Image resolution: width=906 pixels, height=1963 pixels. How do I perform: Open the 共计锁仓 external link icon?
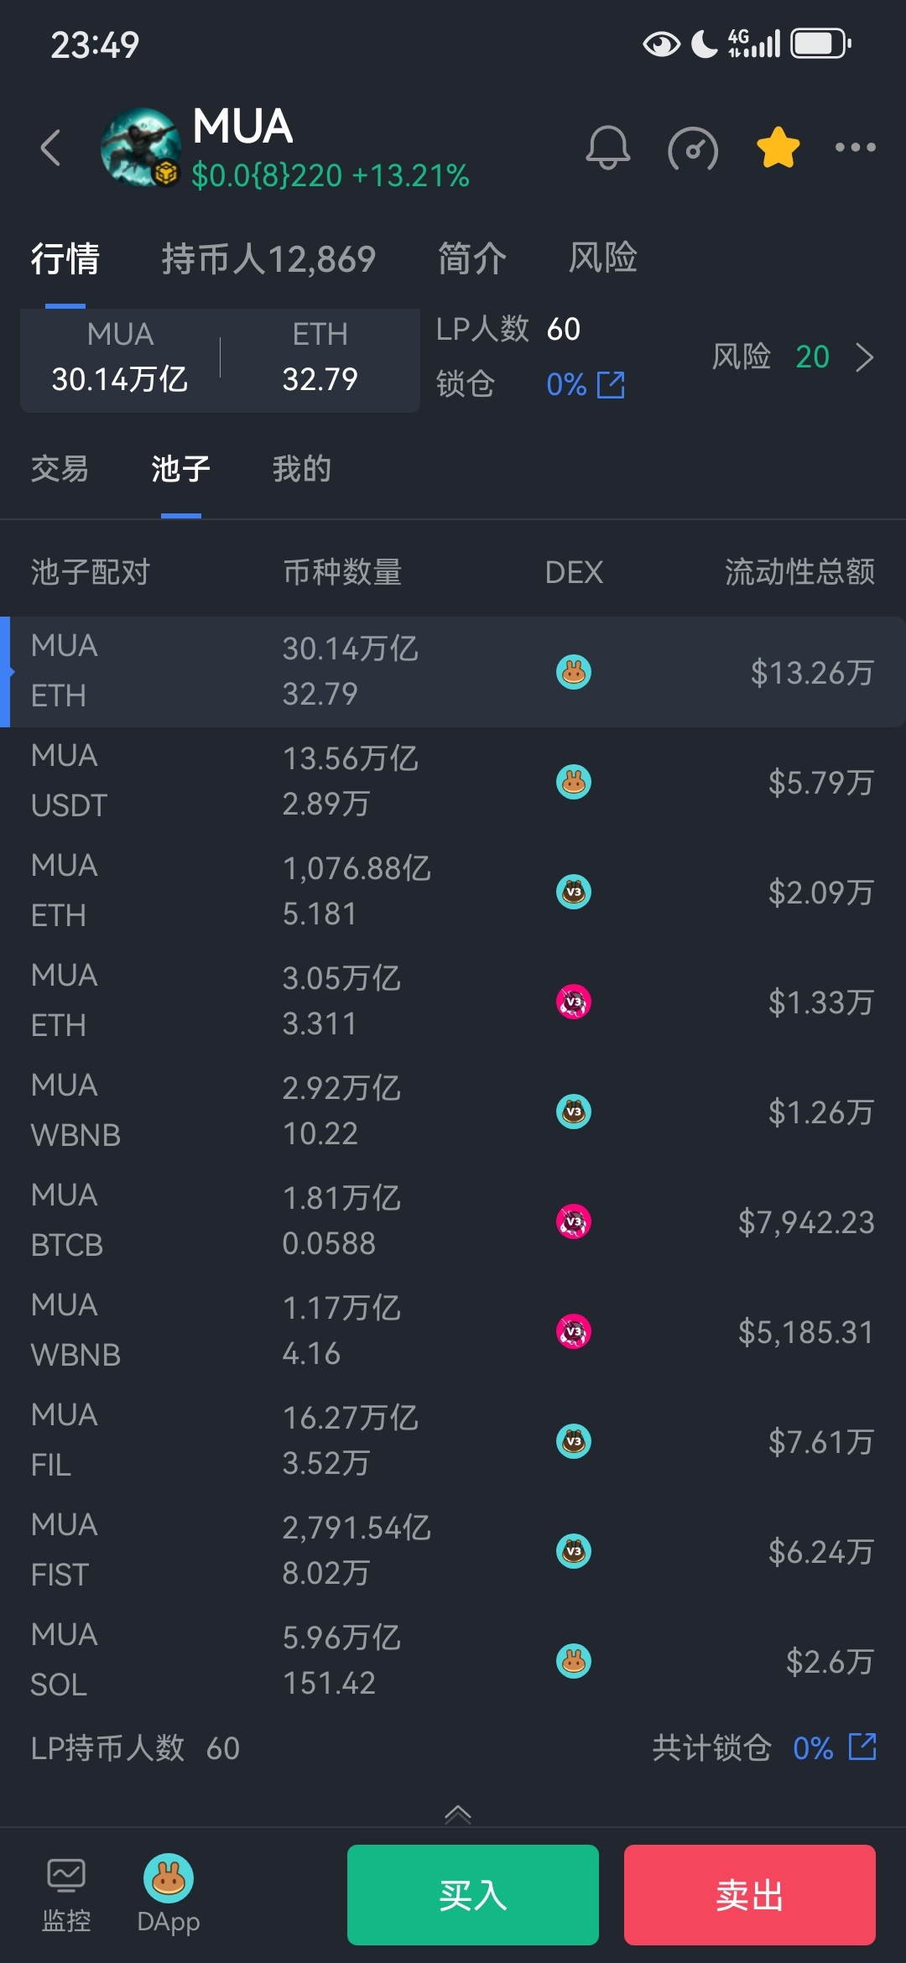(x=862, y=1747)
